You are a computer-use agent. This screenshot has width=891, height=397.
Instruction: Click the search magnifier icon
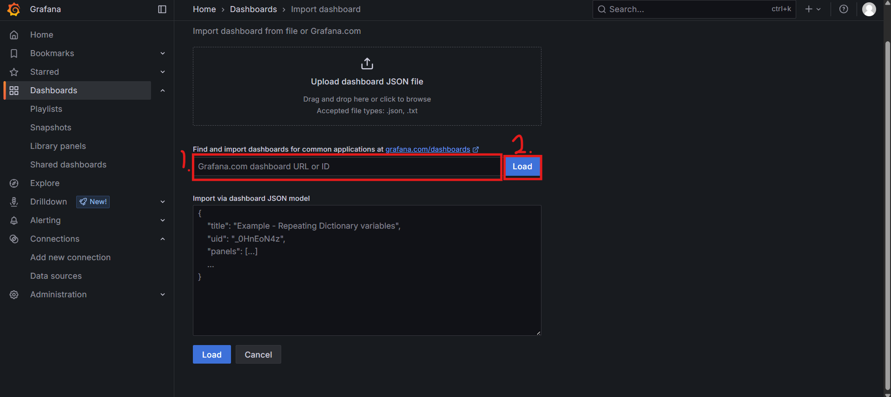[x=602, y=9]
